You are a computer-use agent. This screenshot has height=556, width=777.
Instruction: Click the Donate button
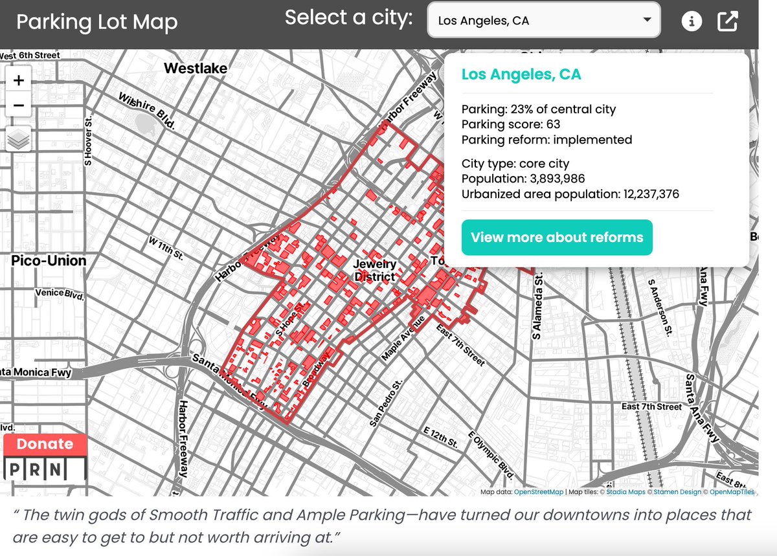pyautogui.click(x=45, y=444)
